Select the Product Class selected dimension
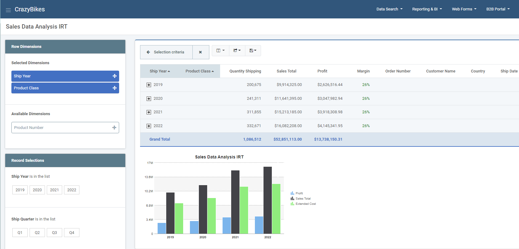Viewport: 519px width, 249px height. point(65,88)
